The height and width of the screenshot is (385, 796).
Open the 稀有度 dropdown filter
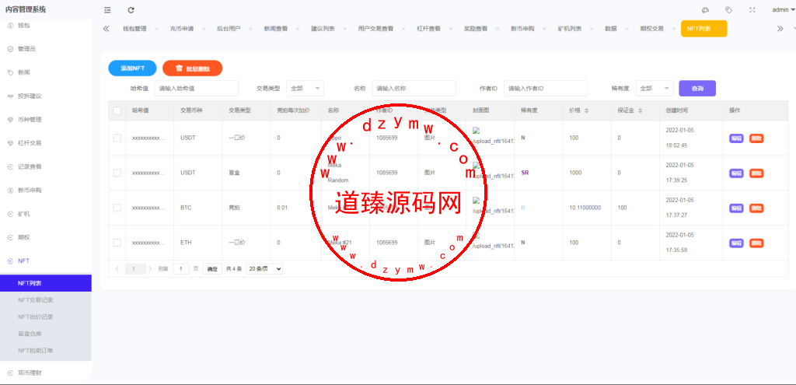click(655, 89)
